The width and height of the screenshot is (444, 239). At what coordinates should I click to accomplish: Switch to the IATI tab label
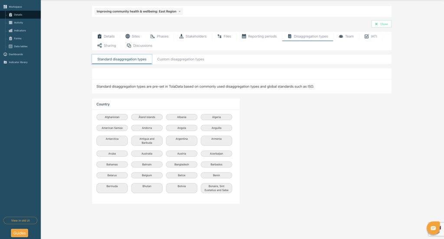coord(374,36)
